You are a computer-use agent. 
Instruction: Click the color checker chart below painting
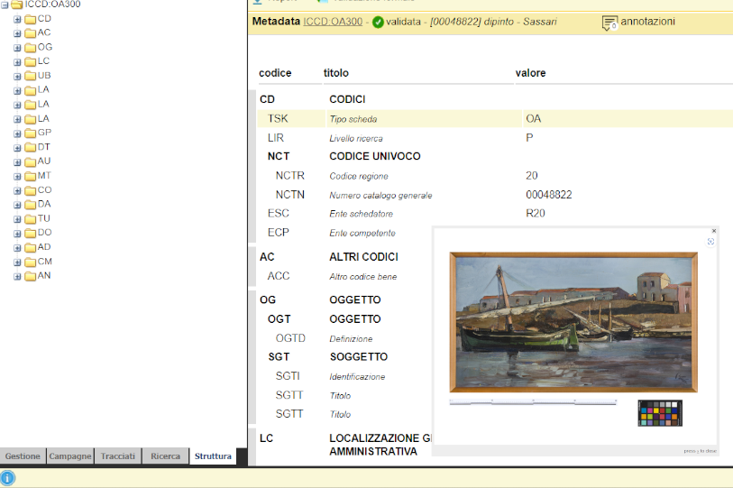point(660,413)
